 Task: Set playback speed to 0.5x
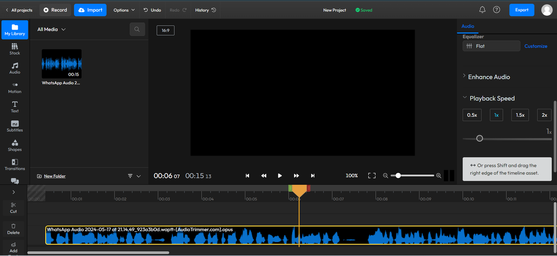tap(472, 115)
